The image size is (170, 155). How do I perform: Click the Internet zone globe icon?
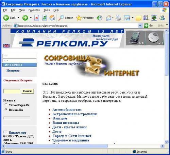[x=134, y=151]
